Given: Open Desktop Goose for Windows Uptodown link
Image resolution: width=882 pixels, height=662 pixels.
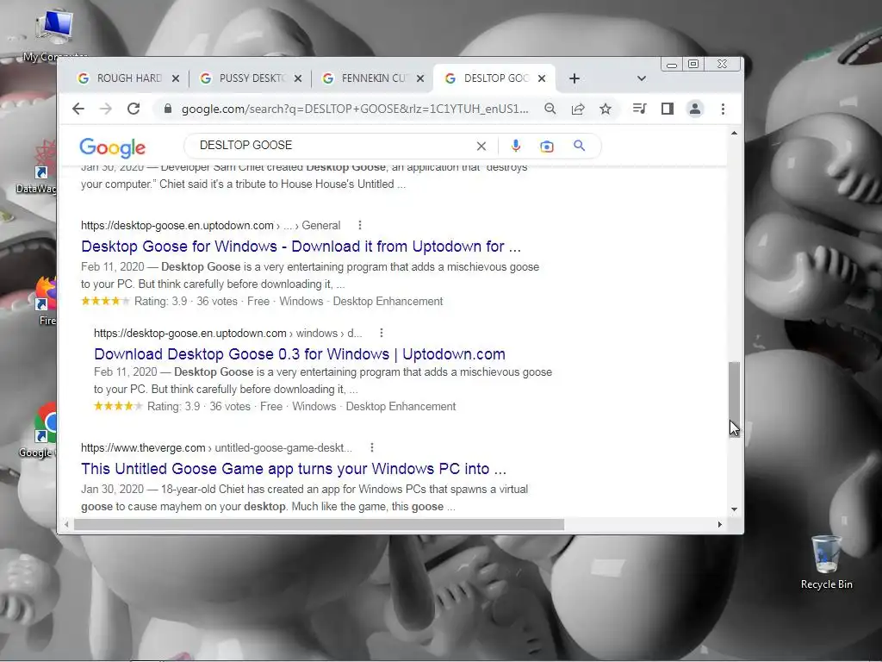Looking at the screenshot, I should [x=301, y=246].
